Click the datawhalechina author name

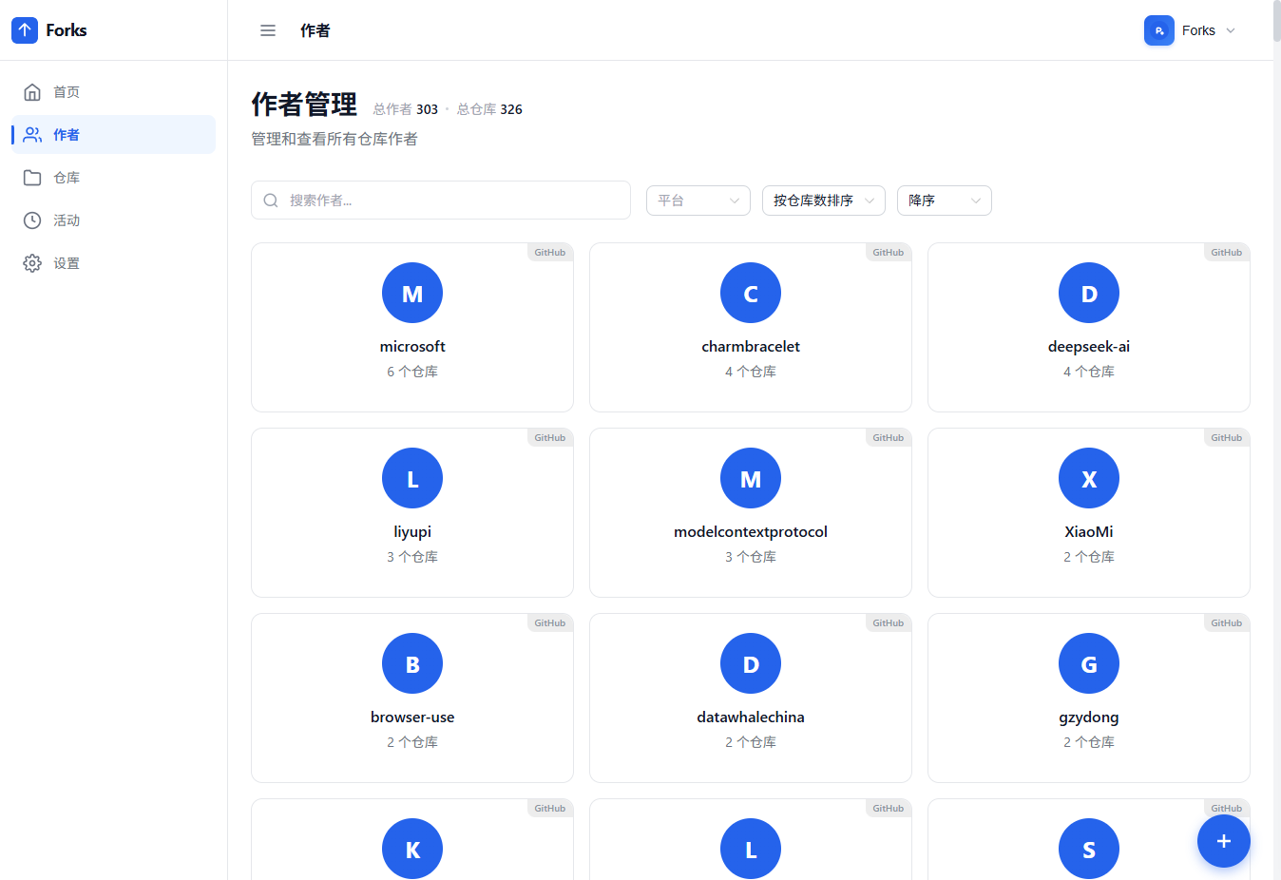(x=751, y=717)
